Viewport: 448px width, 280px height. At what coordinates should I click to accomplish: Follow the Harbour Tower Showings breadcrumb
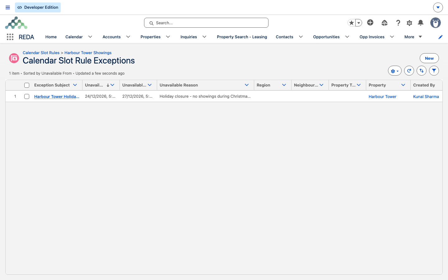click(x=88, y=53)
